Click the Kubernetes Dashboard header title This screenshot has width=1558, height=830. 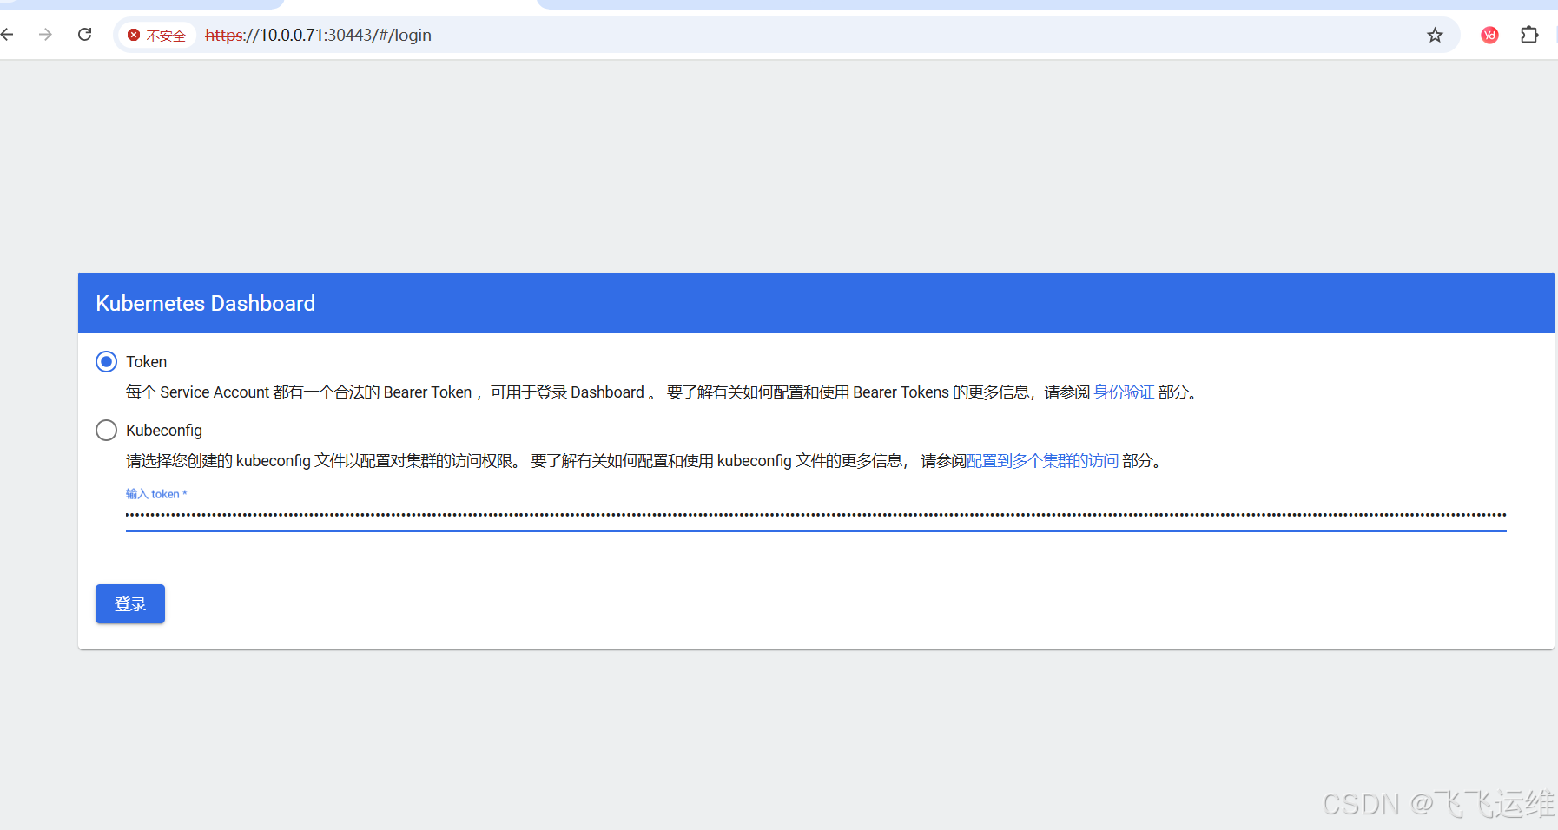[206, 304]
